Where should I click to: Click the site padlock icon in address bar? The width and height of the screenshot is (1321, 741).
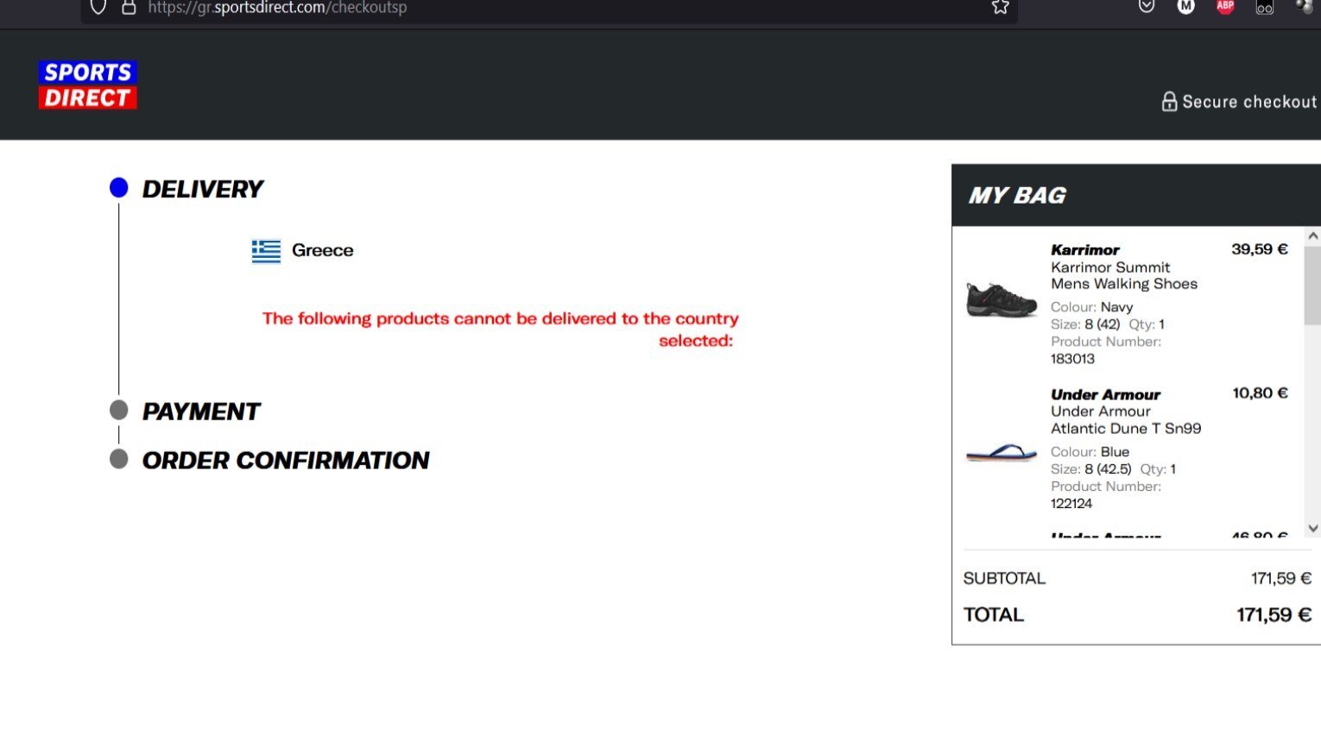[129, 7]
